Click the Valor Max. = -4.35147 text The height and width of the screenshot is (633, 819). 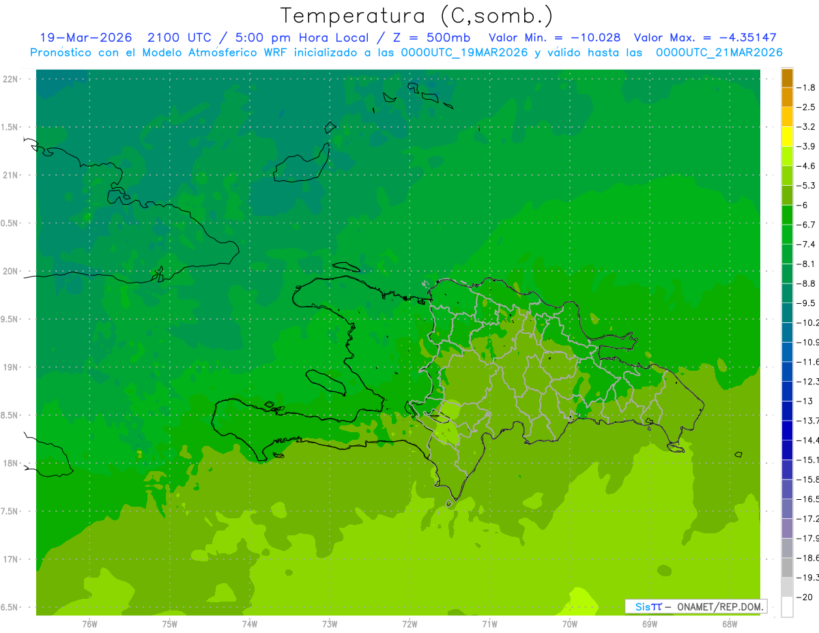coord(705,38)
